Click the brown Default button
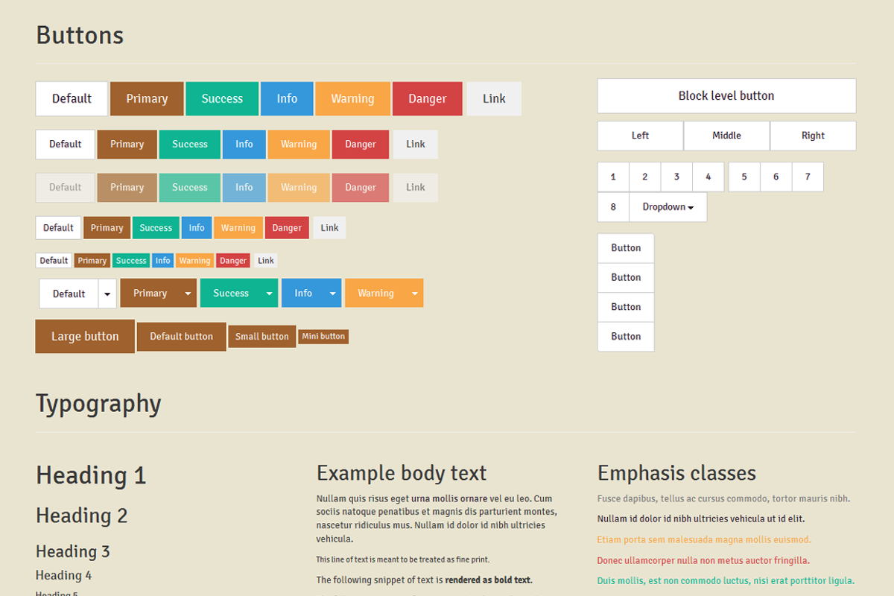894x596 pixels. 181,337
